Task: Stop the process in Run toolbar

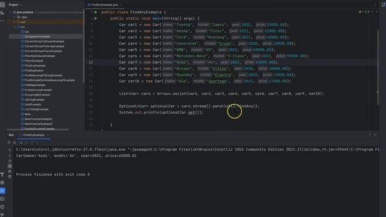Action: point(14,142)
